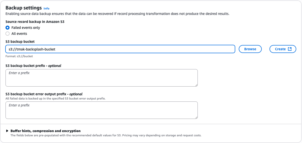Open the Info link beside Backup settings
Screen dimensions: 302x143
pos(46,8)
